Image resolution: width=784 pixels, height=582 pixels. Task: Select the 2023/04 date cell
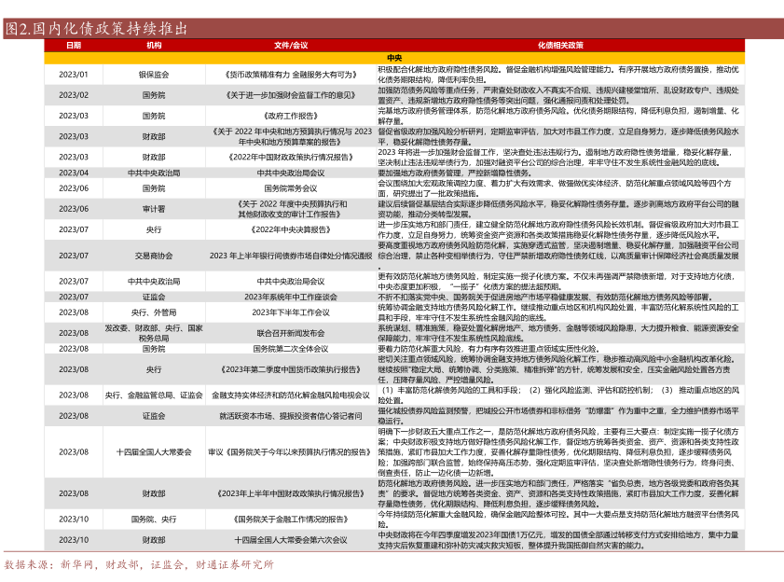(x=74, y=173)
